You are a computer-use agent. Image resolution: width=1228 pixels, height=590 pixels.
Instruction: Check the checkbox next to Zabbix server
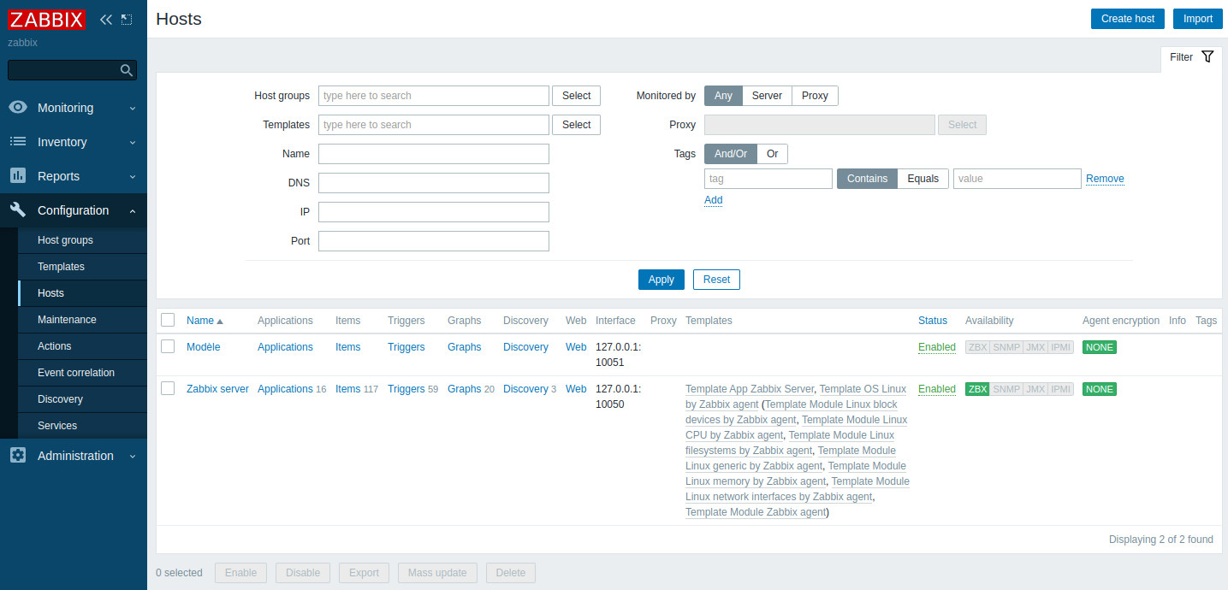[168, 387]
